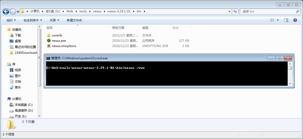Viewport: 303px width, 139px height.
Task: Click the Forward navigation arrow button
Action: (13, 12)
